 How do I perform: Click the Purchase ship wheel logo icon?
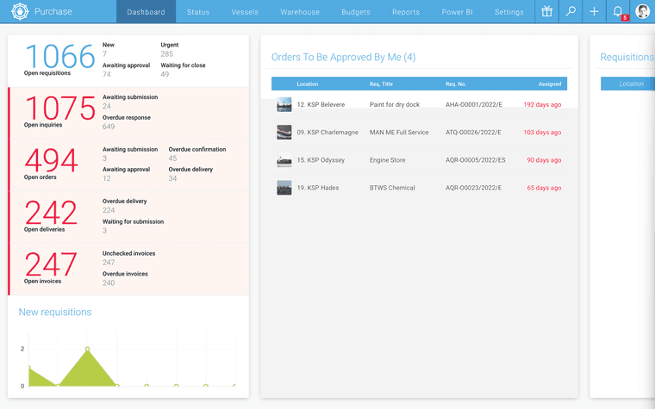pos(18,12)
